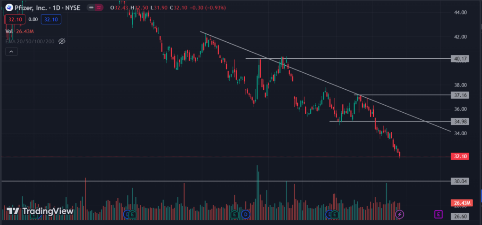Click the grey 26.60 price label on axis
Screen dimensions: 482x225
[460, 216]
